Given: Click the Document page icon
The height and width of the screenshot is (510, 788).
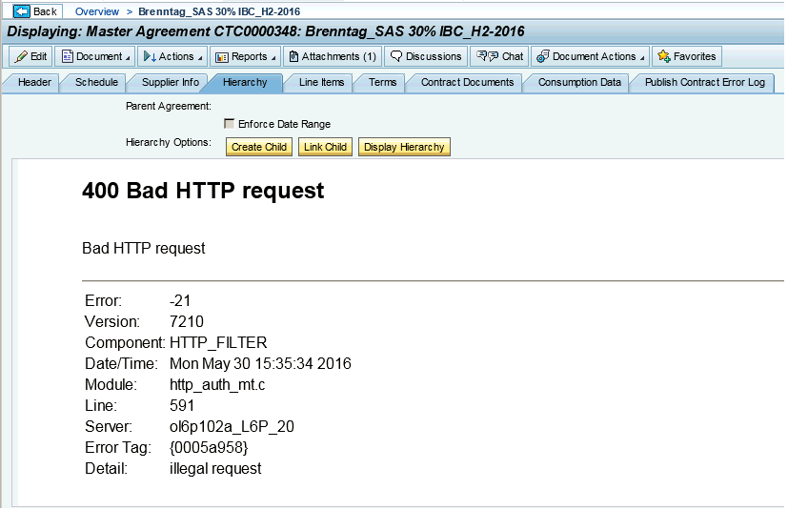Looking at the screenshot, I should point(68,56).
